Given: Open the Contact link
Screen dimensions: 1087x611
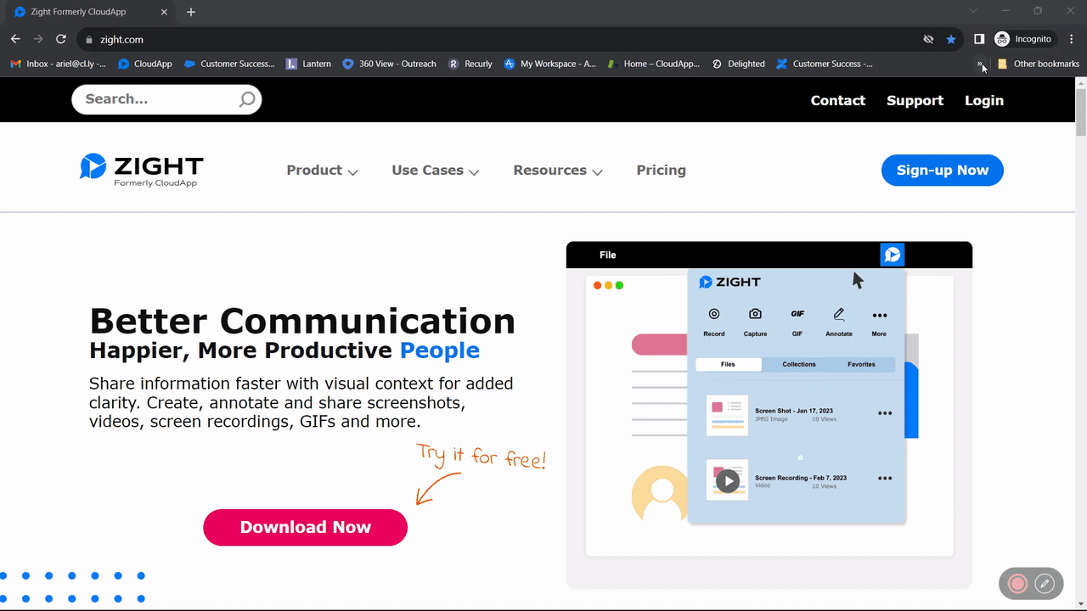Looking at the screenshot, I should pos(837,100).
